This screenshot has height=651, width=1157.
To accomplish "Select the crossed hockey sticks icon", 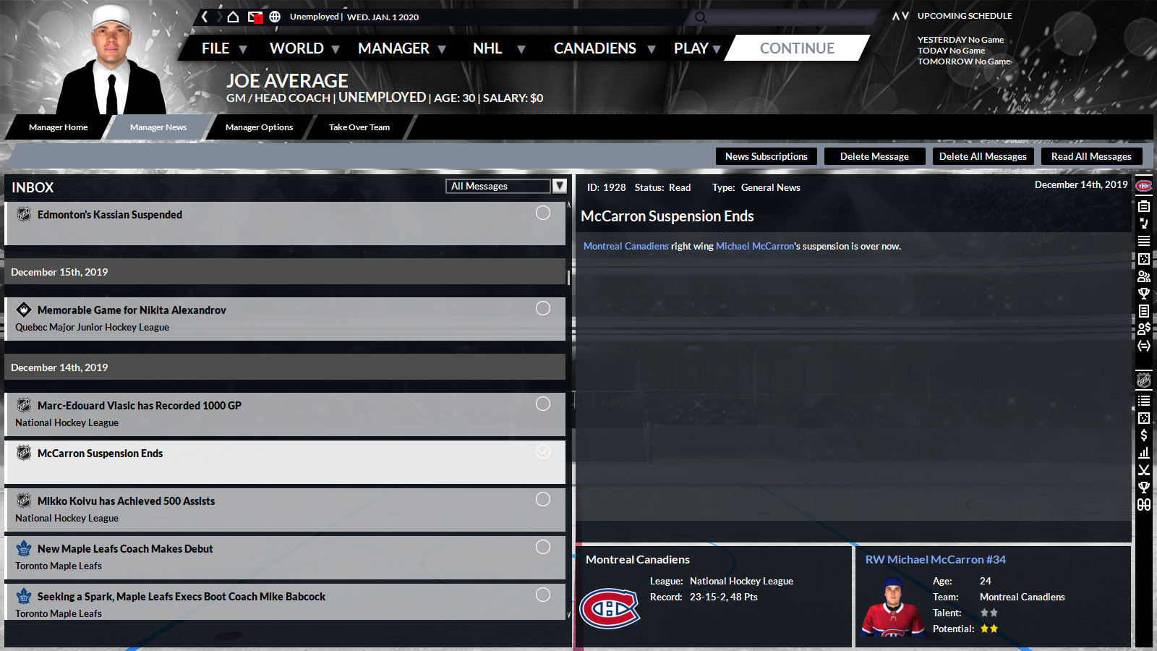I will coord(1144,469).
